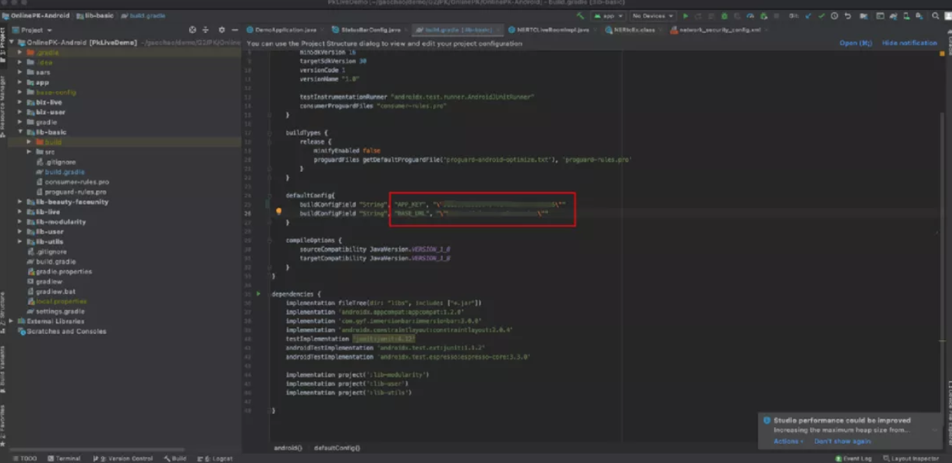Click the Git update project arrow icon
This screenshot has width=952, height=463.
[x=808, y=15]
